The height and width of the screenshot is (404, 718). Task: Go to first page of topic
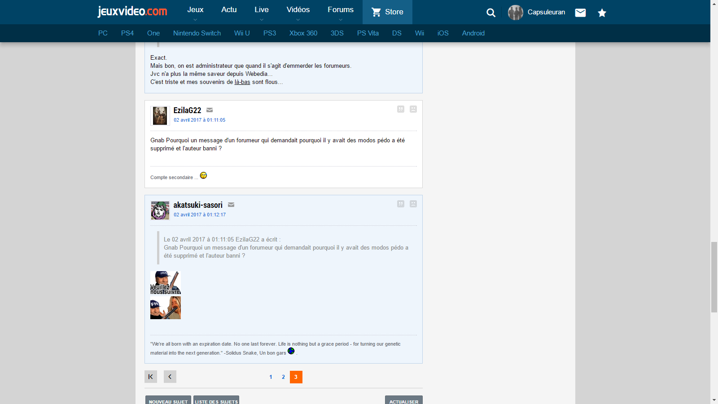coord(151,377)
